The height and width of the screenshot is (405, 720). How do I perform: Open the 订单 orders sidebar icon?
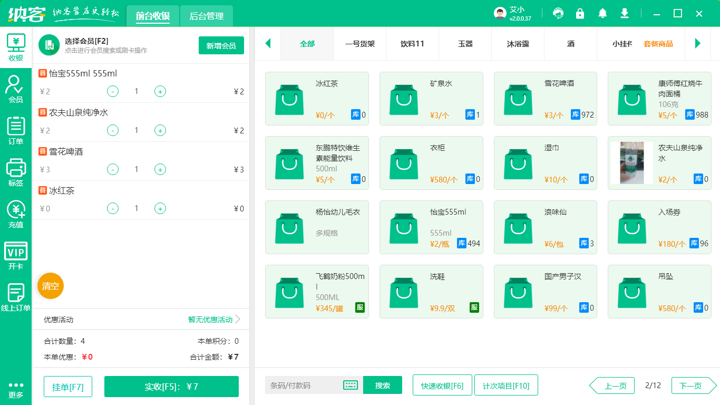click(16, 130)
